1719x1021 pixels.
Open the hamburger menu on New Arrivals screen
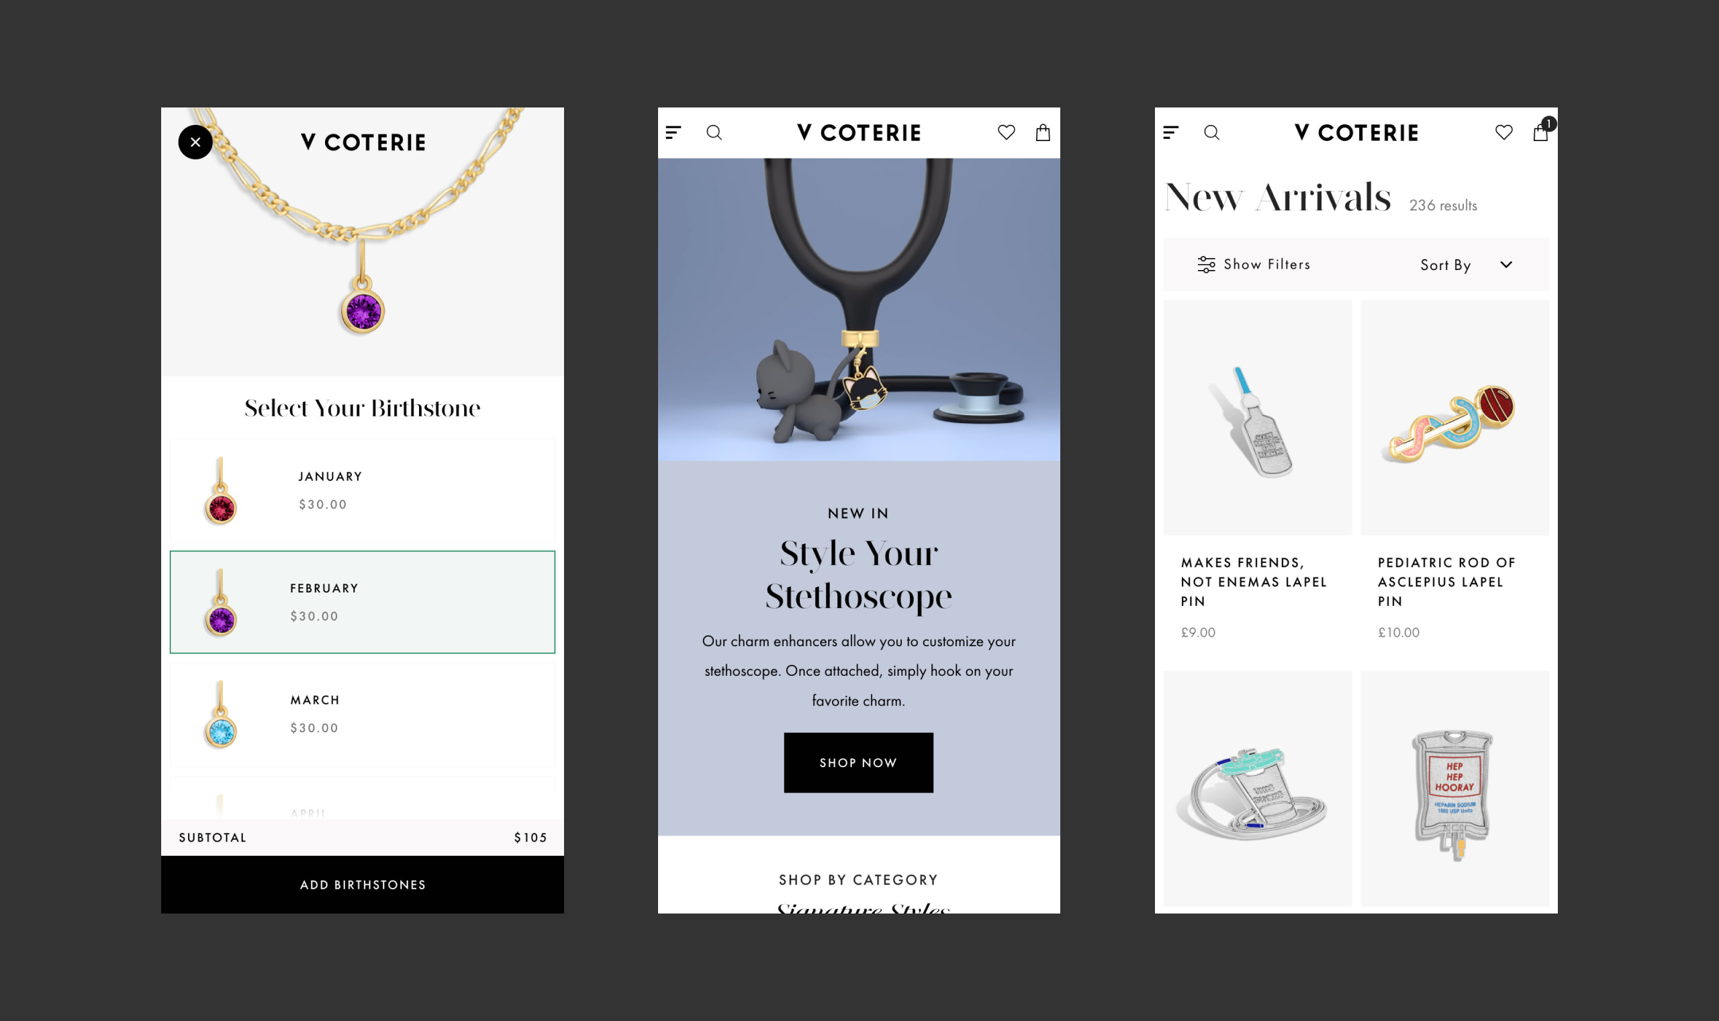tap(1170, 133)
